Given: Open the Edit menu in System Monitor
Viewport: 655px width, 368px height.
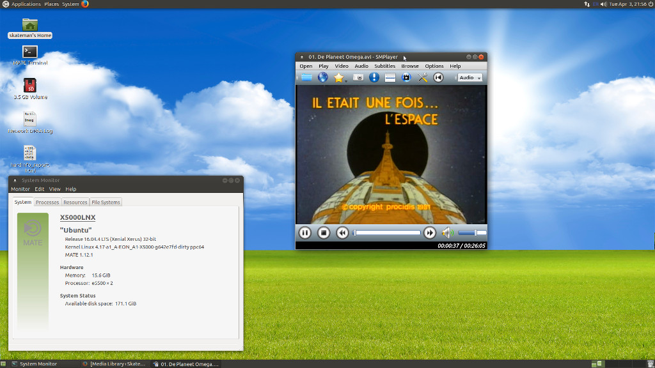Looking at the screenshot, I should pos(39,189).
